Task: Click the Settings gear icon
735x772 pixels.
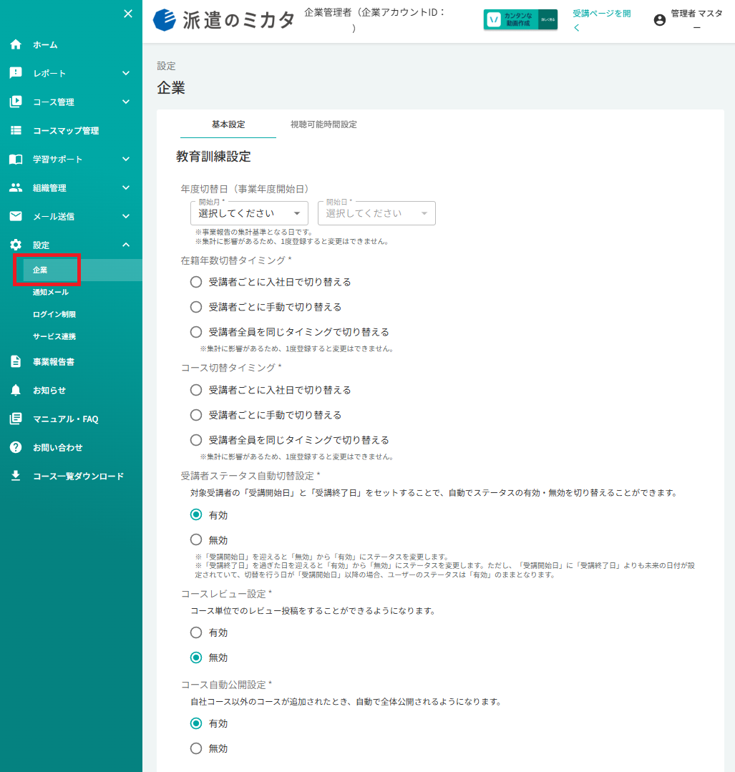Action: [x=16, y=245]
